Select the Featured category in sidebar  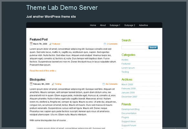(x=126, y=64)
